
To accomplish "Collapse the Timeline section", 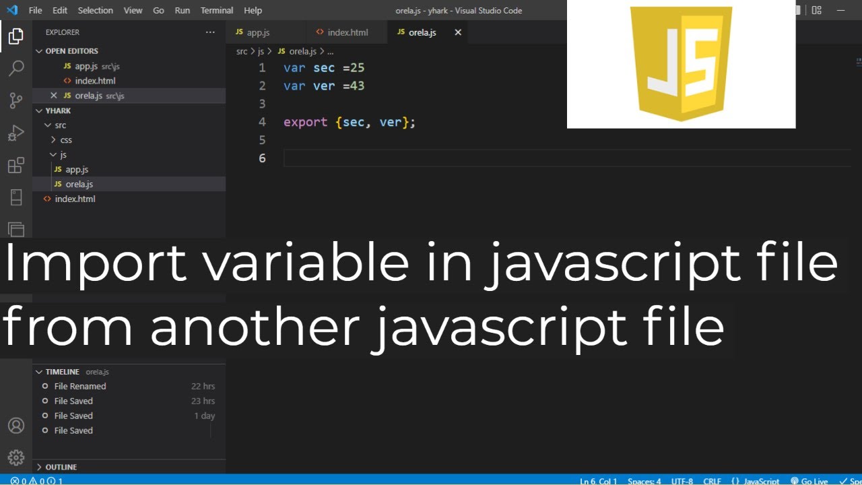I will (x=129, y=372).
